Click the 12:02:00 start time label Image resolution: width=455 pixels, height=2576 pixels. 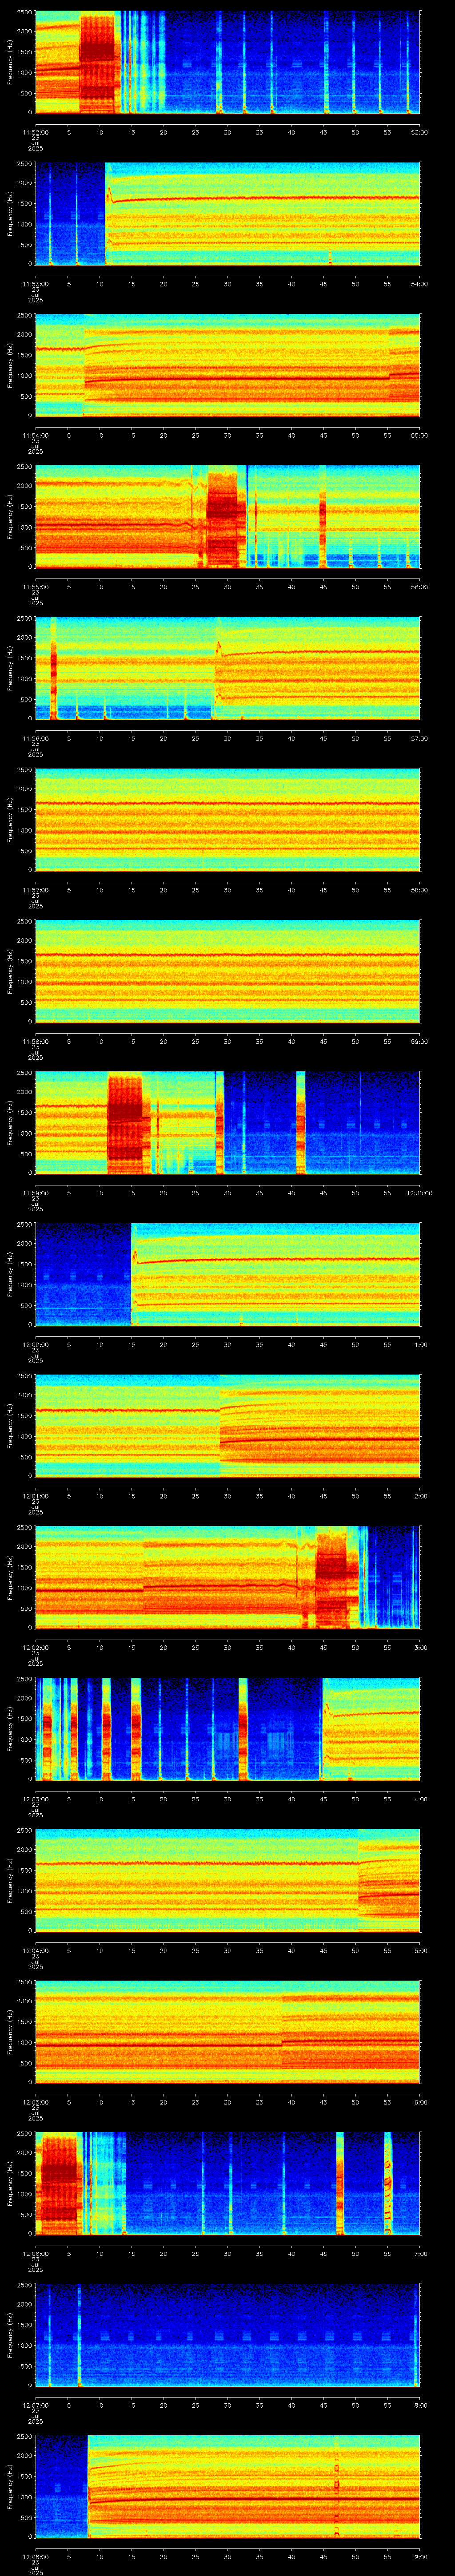pos(35,1647)
